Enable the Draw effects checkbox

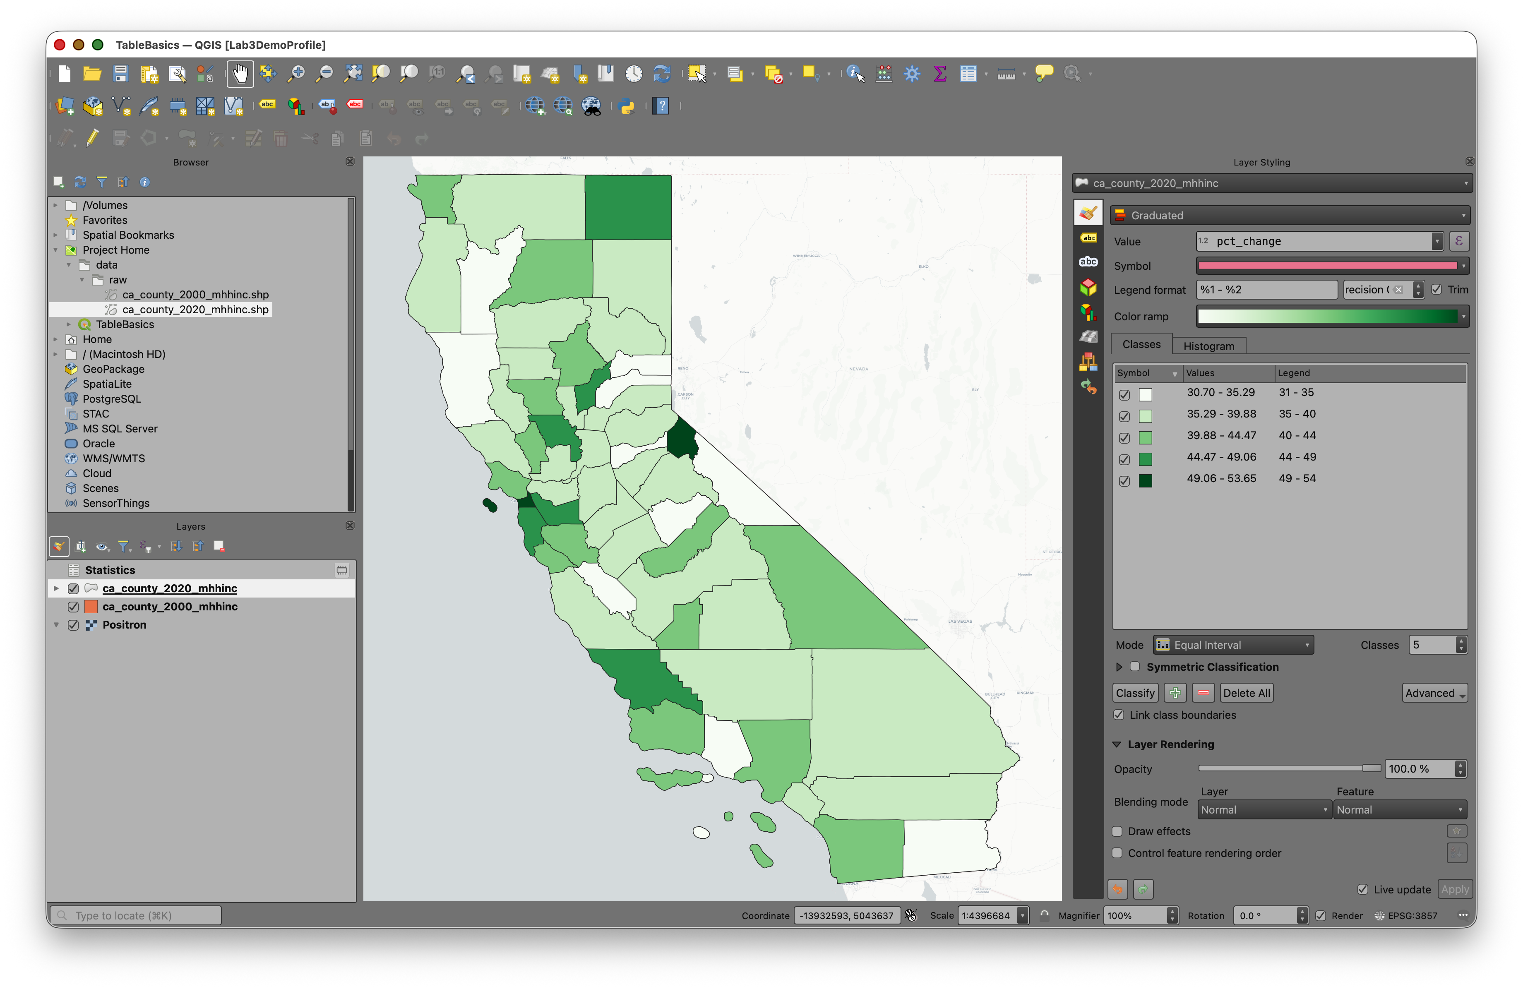pyautogui.click(x=1117, y=831)
